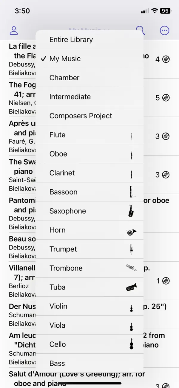Select the Trumpet instrument icon
The image size is (179, 388).
[x=131, y=249]
